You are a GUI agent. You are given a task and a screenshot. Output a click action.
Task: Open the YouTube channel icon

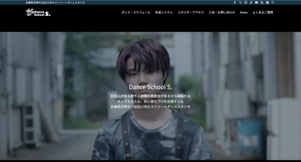pyautogui.click(x=256, y=2)
